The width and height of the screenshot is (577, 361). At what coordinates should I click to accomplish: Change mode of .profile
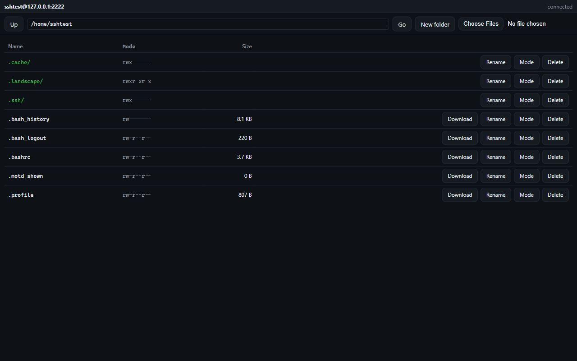(x=527, y=195)
